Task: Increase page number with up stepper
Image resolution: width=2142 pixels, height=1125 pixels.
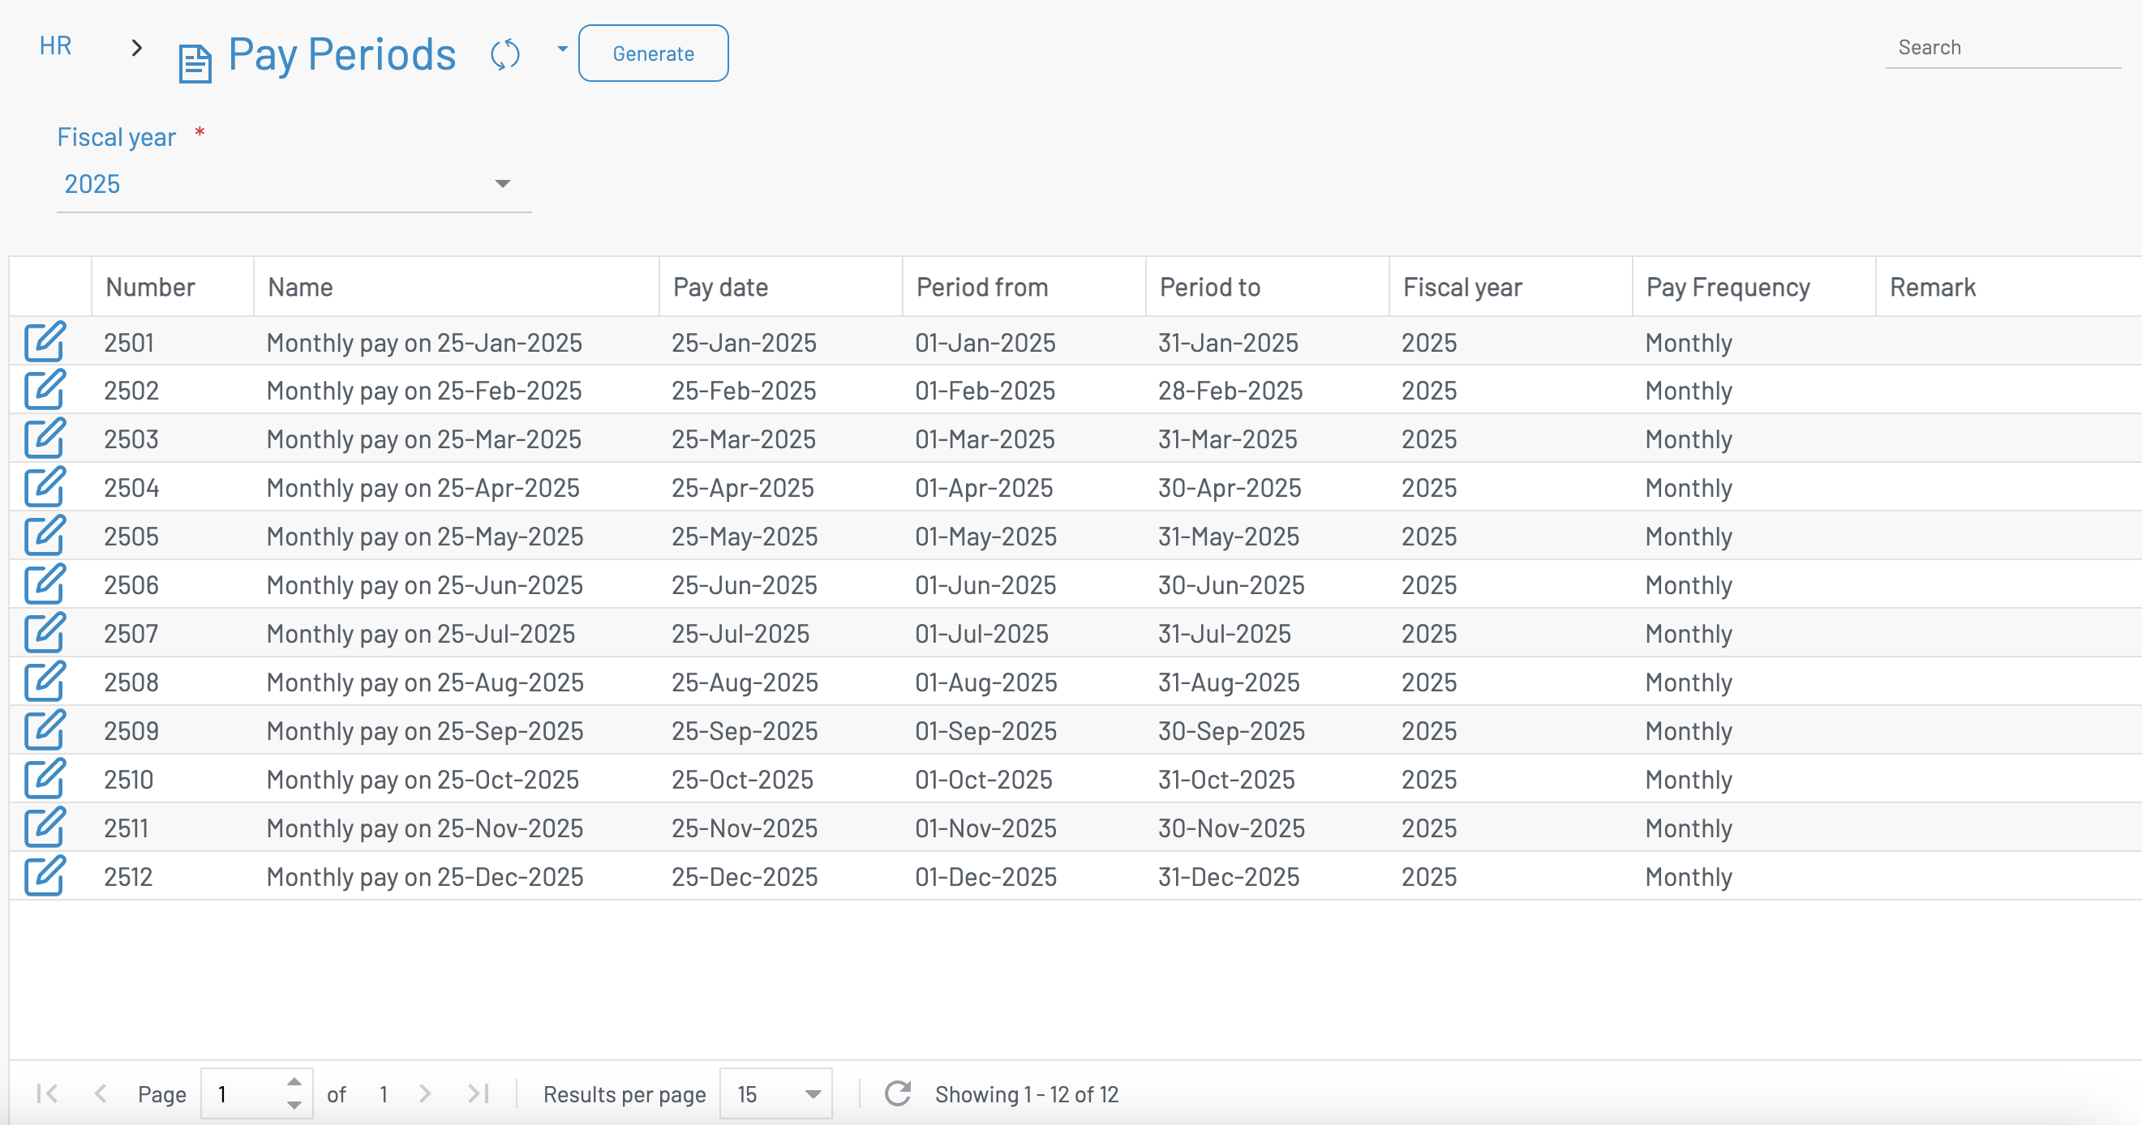Action: (294, 1083)
